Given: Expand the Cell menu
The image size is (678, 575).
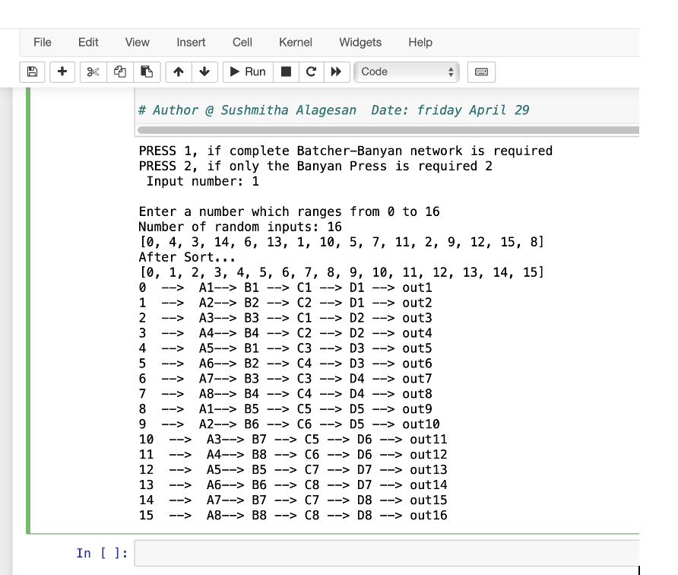Looking at the screenshot, I should point(242,43).
